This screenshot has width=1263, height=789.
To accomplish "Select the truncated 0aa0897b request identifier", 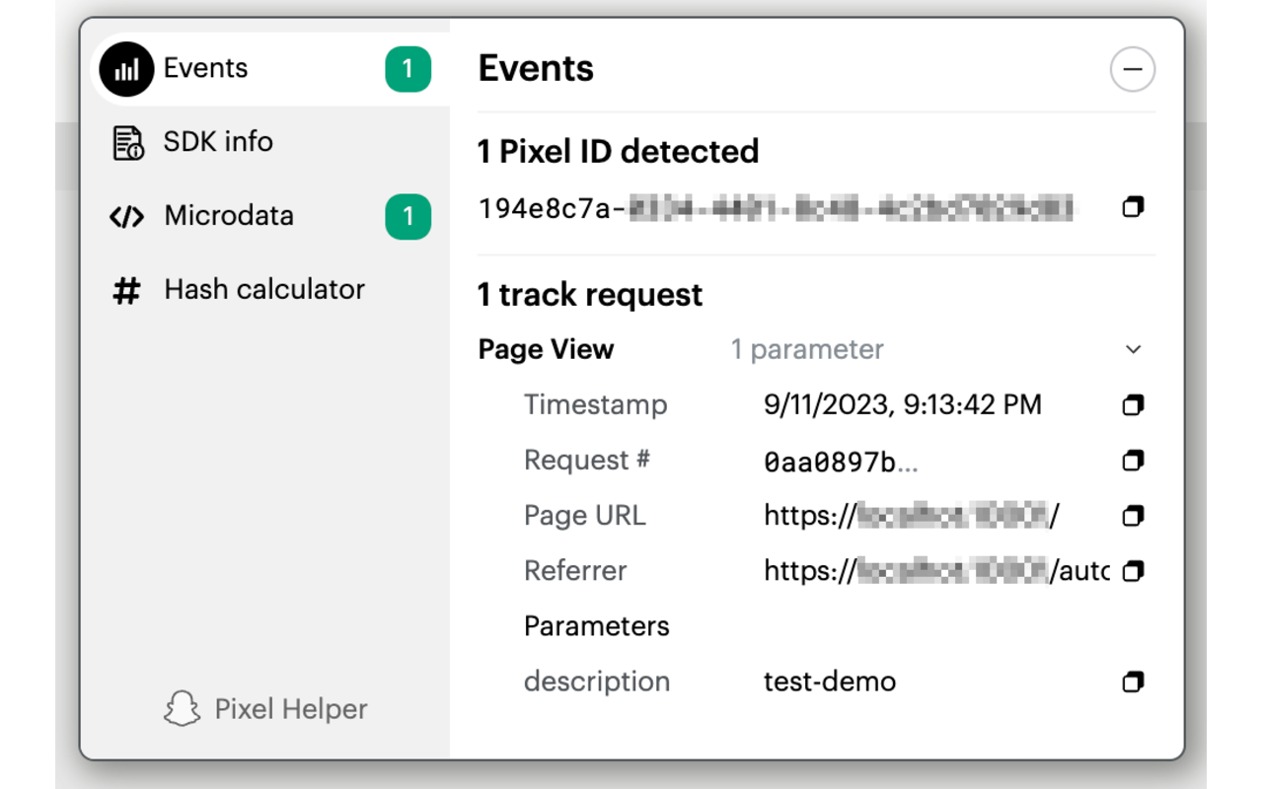I will coord(840,460).
